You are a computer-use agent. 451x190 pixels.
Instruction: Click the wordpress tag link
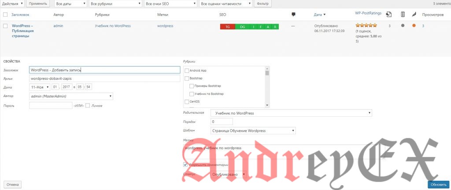pos(165,26)
